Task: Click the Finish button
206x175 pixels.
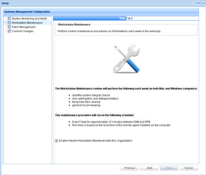Action: 169,168
